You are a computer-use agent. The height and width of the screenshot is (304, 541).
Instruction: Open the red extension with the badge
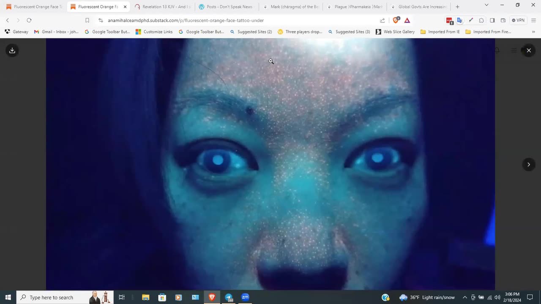click(x=449, y=20)
